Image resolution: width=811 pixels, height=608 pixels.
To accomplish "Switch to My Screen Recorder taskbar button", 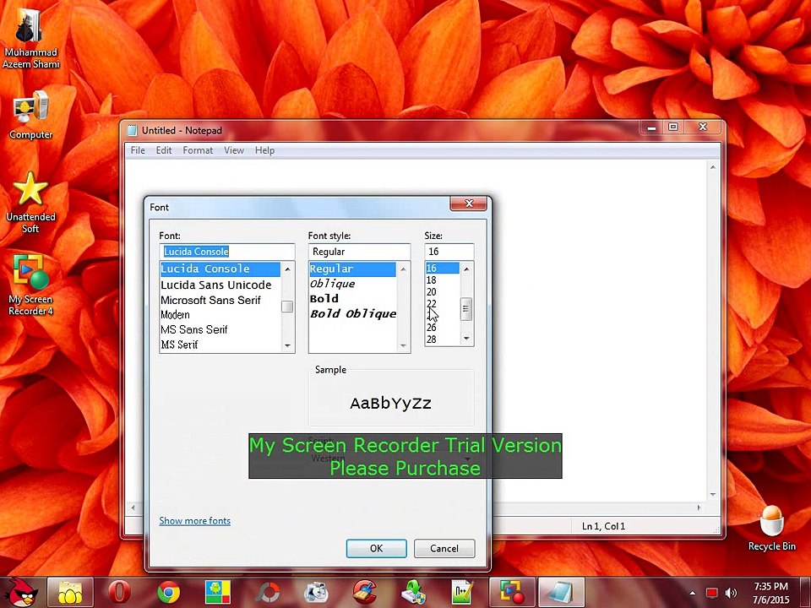I will coord(512,593).
